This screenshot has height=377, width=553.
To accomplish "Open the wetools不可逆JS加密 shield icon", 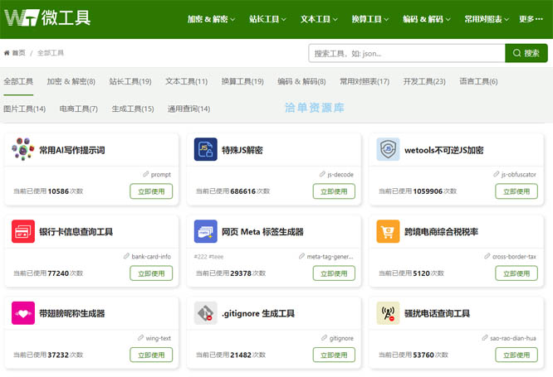I will click(x=388, y=149).
